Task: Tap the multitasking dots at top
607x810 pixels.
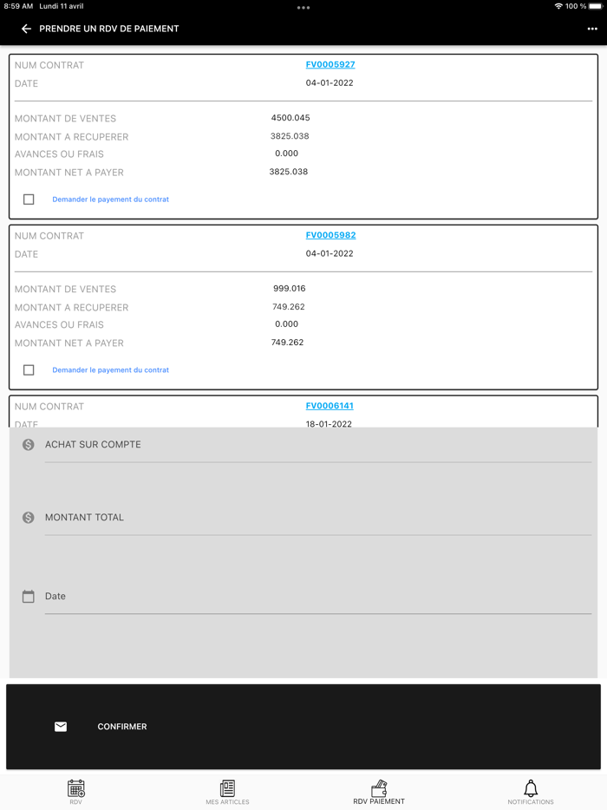Action: pos(303,8)
